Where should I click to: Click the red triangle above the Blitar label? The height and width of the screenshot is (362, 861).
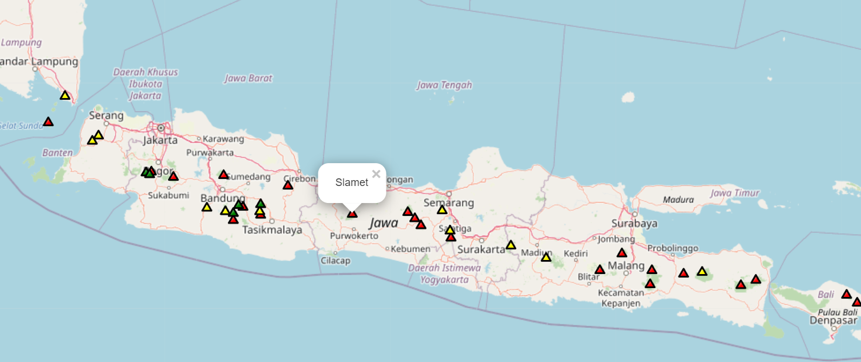[x=600, y=269]
